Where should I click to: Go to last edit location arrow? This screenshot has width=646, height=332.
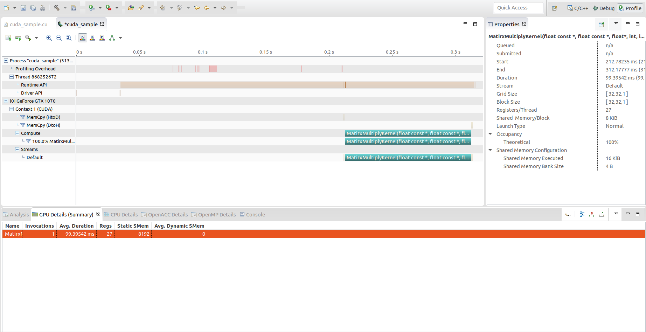pos(197,8)
